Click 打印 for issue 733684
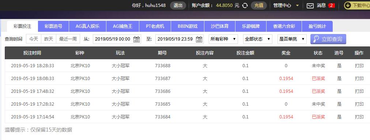 click(359, 117)
